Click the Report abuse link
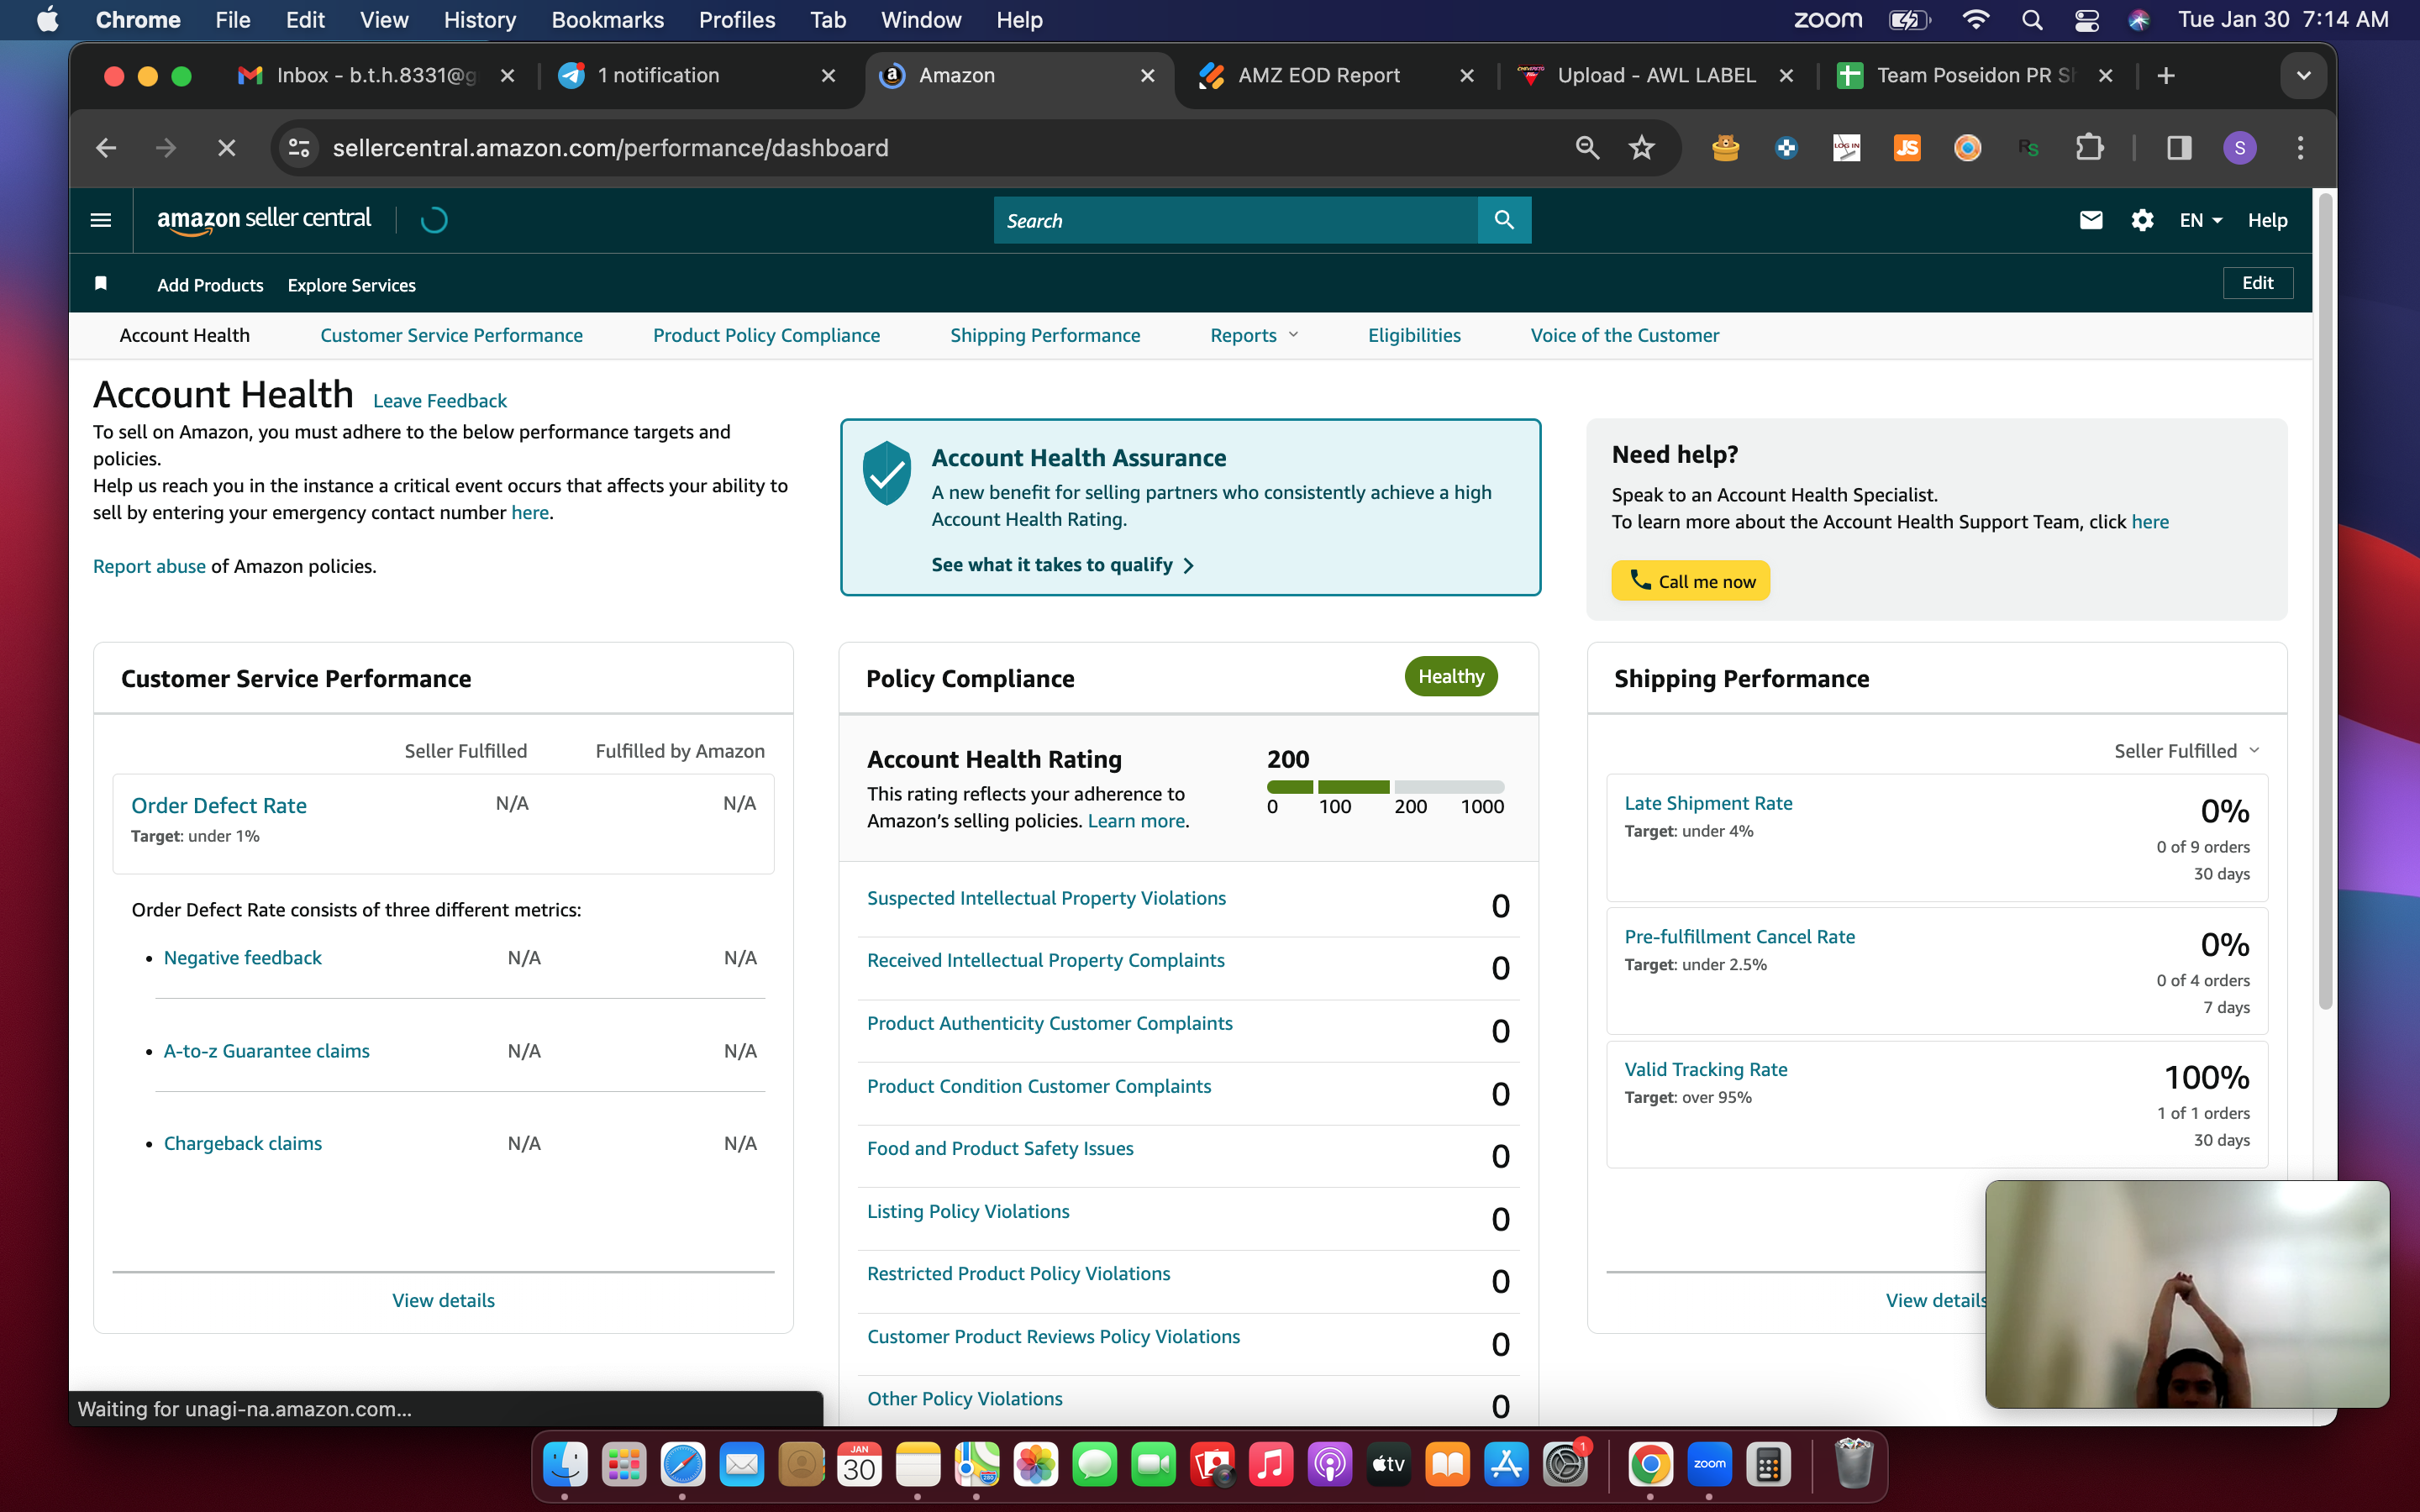Image resolution: width=2420 pixels, height=1512 pixels. click(149, 566)
